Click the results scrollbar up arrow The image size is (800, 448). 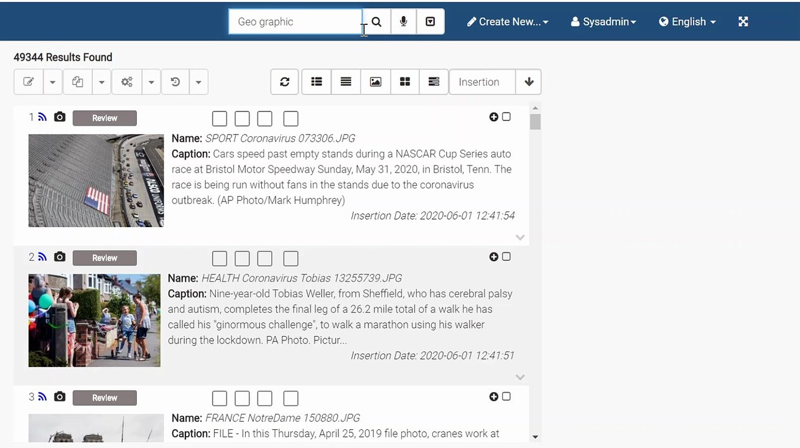535,108
